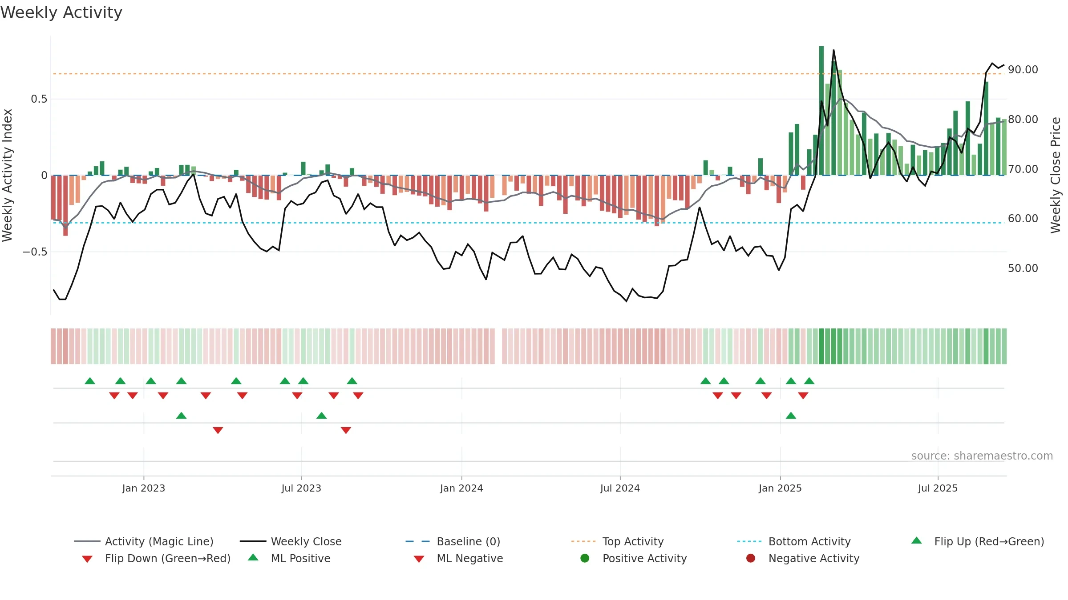
Task: Click the Flip Up green triangle legend icon
Action: [x=917, y=540]
